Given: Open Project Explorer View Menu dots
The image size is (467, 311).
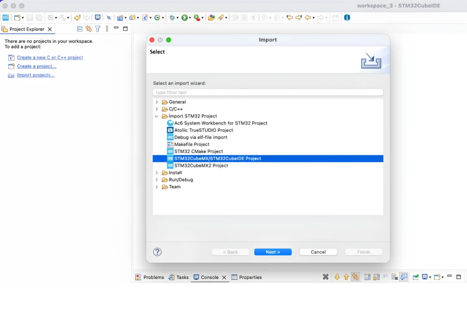Looking at the screenshot, I should pyautogui.click(x=107, y=29).
